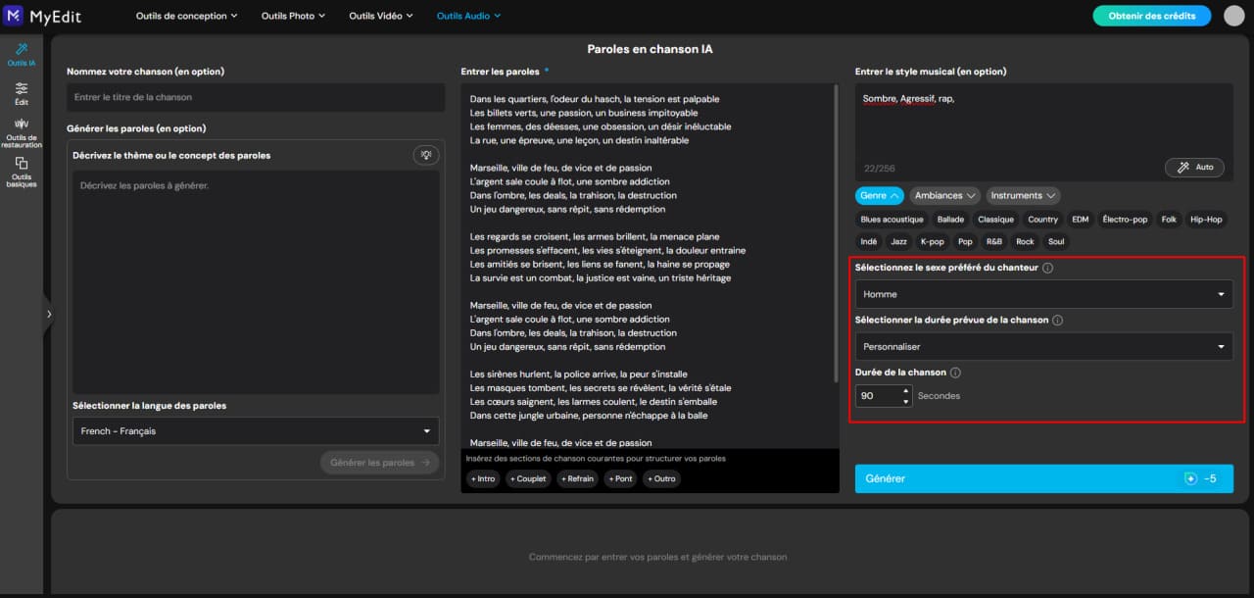Click the MyEdit logo icon
Image resolution: width=1254 pixels, height=598 pixels.
pos(13,15)
